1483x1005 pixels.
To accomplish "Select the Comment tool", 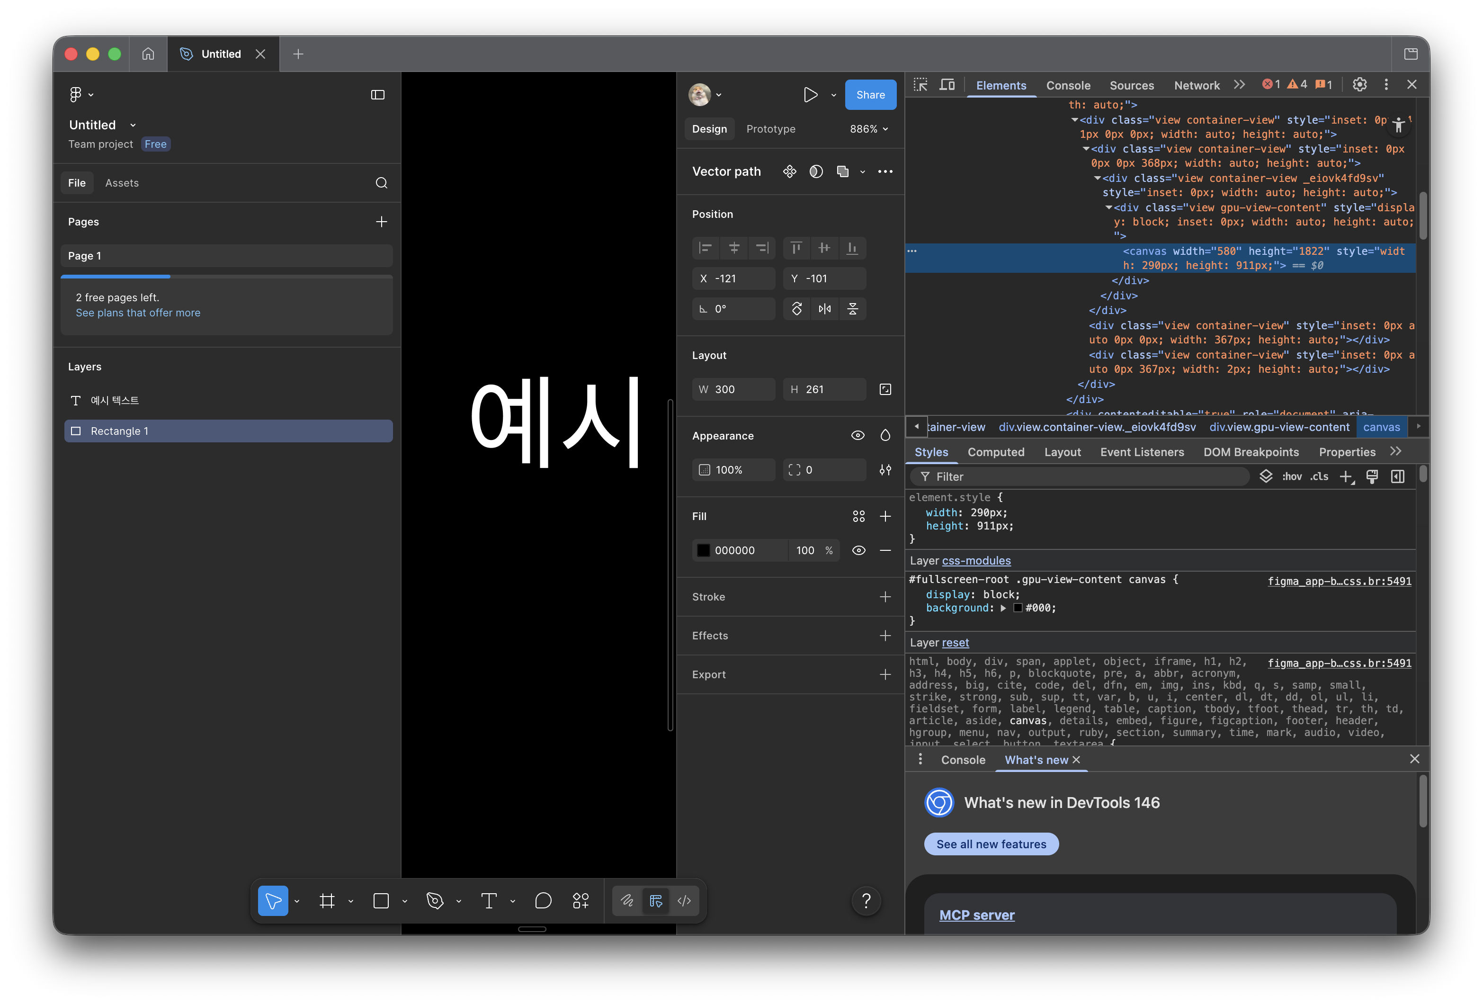I will click(543, 900).
